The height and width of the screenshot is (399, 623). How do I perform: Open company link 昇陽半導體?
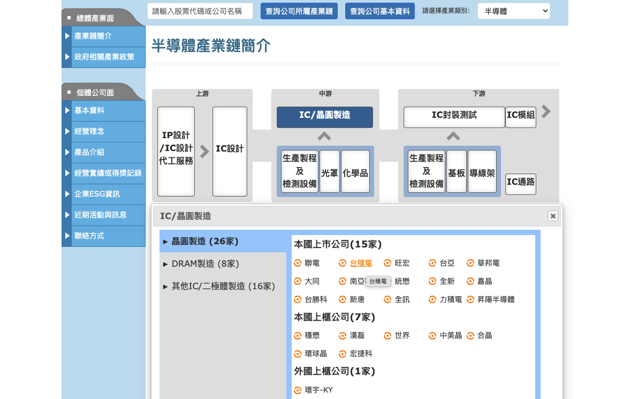pyautogui.click(x=496, y=299)
